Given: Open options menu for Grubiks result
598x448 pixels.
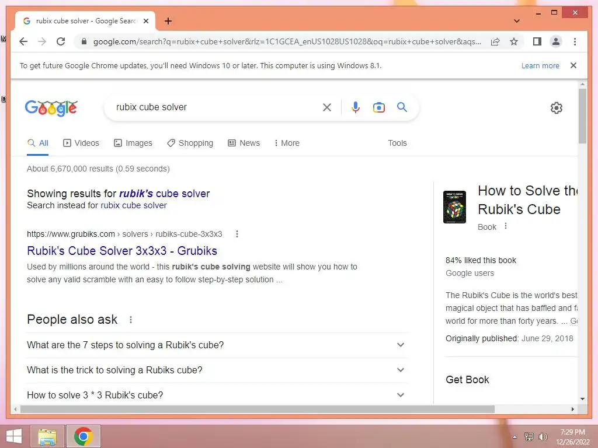Looking at the screenshot, I should (x=237, y=234).
